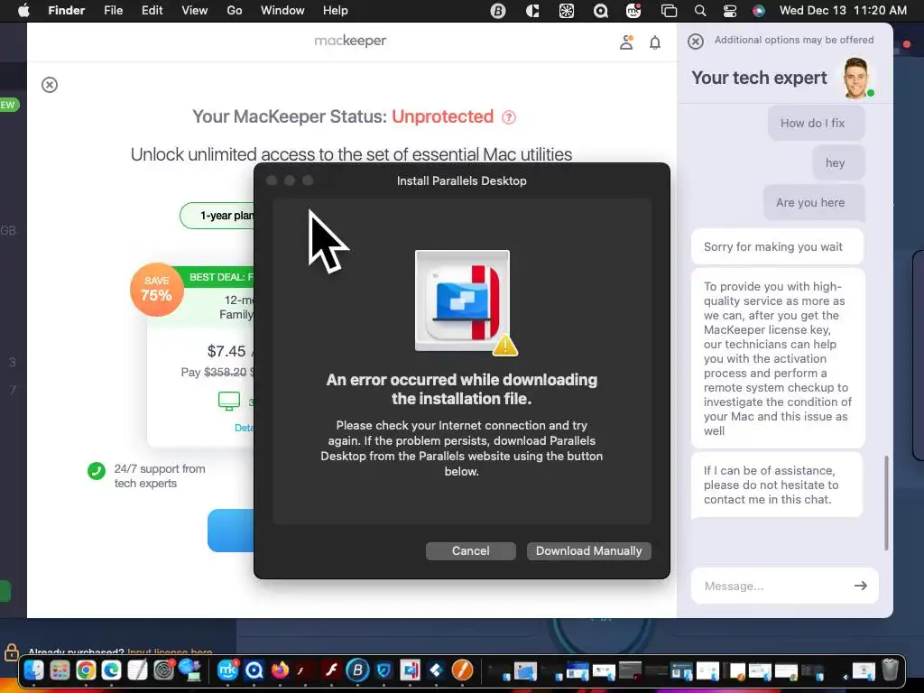Launch Microsoft Edge from the Dock
This screenshot has height=693, width=924.
(111, 670)
